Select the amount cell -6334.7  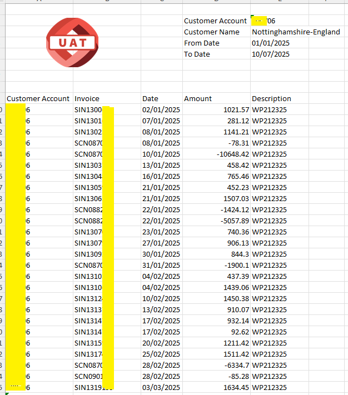(x=233, y=365)
